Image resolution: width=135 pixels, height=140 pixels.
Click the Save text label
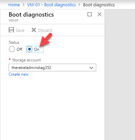pos(20,30)
